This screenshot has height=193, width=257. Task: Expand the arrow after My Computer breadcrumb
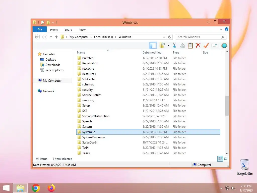click(91, 37)
